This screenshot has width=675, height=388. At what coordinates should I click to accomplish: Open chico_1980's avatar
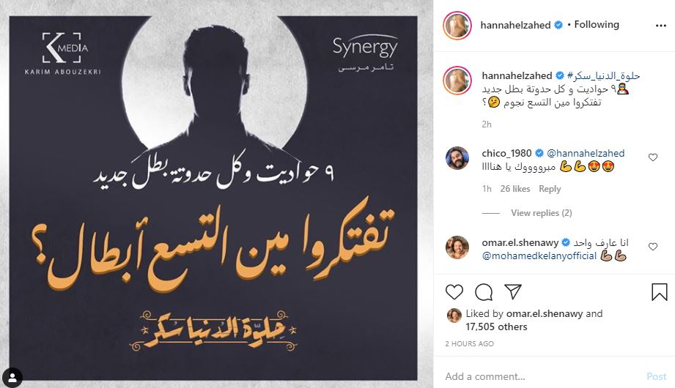(457, 158)
